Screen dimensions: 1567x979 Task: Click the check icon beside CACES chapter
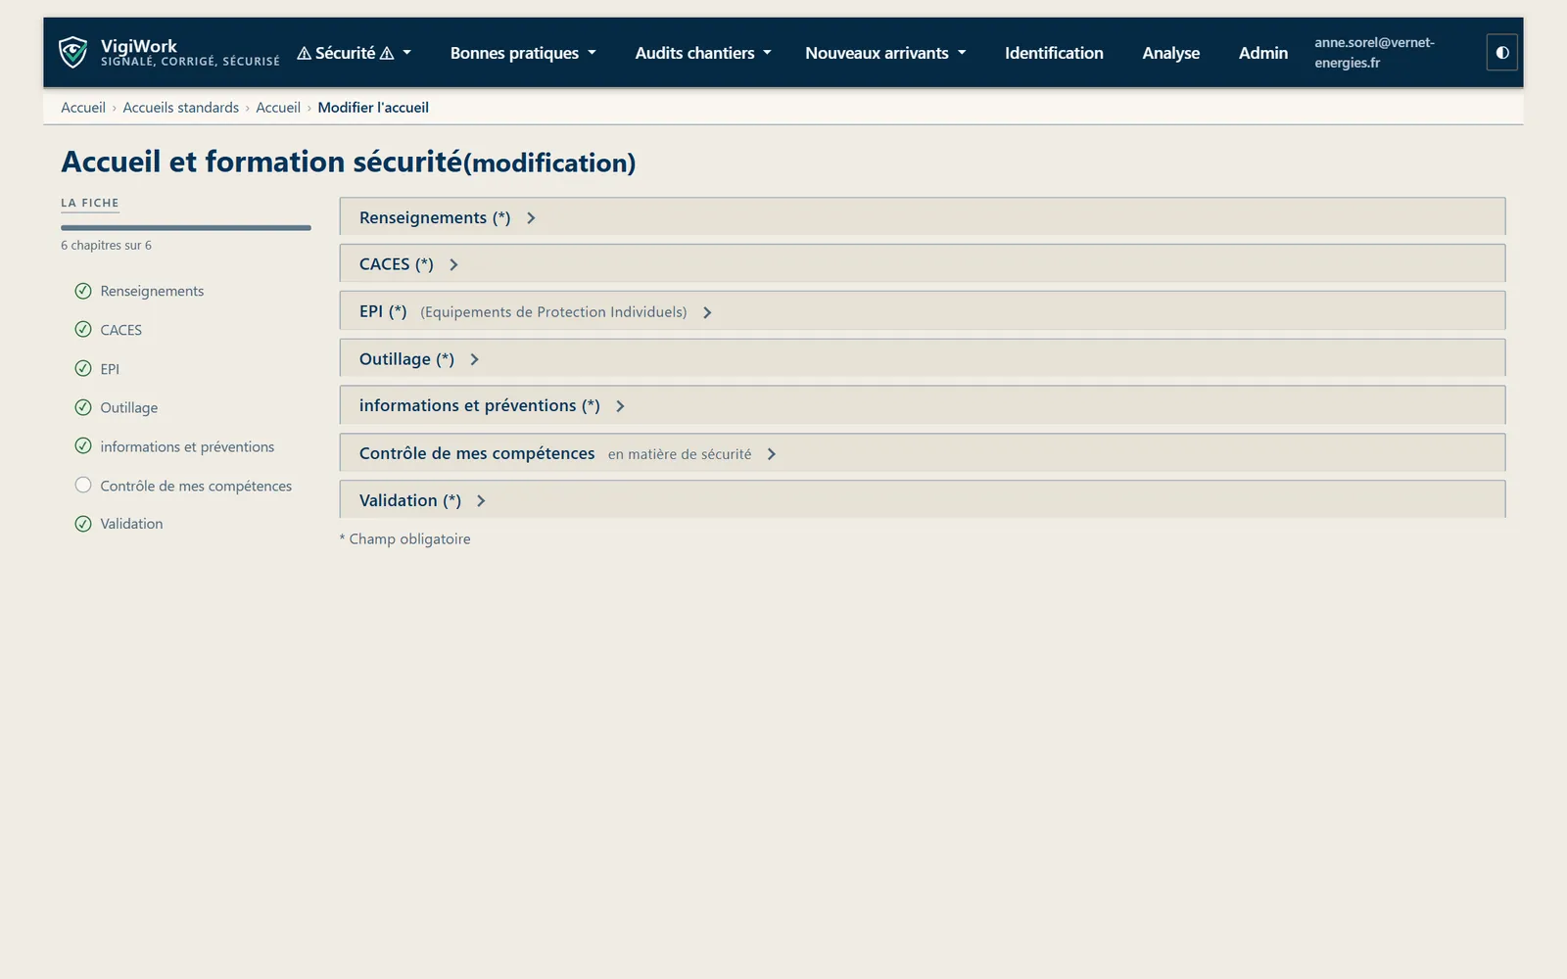coord(83,330)
